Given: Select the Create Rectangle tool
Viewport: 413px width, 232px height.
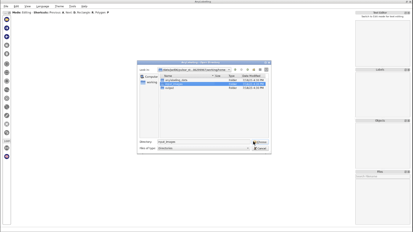Looking at the screenshot, I should click(x=7, y=73).
